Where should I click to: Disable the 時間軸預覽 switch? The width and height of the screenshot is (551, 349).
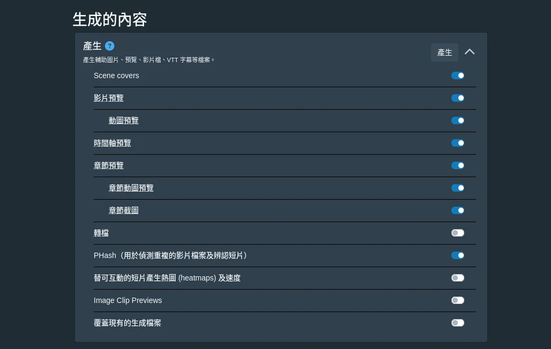(x=458, y=143)
